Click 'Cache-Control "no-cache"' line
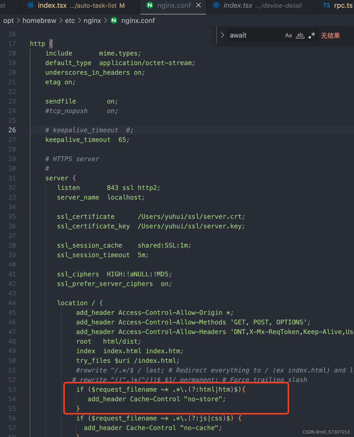The height and width of the screenshot is (437, 354). (153, 428)
